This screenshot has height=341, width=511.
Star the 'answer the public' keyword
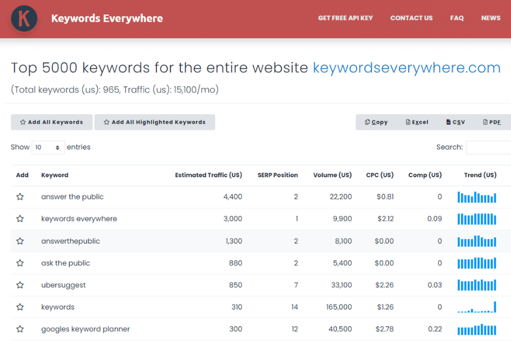(x=20, y=197)
